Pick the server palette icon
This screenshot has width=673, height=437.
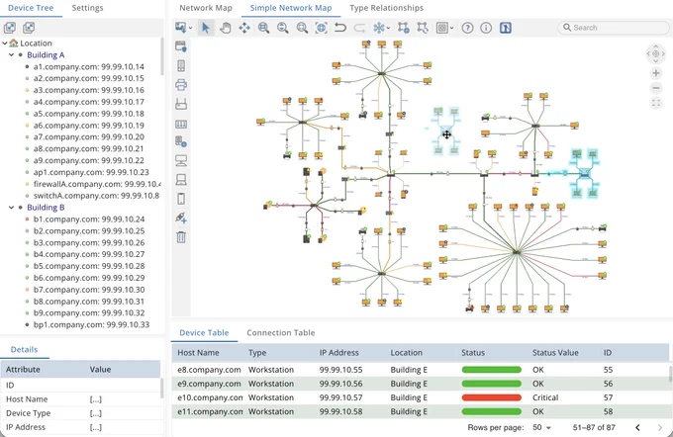(x=181, y=141)
